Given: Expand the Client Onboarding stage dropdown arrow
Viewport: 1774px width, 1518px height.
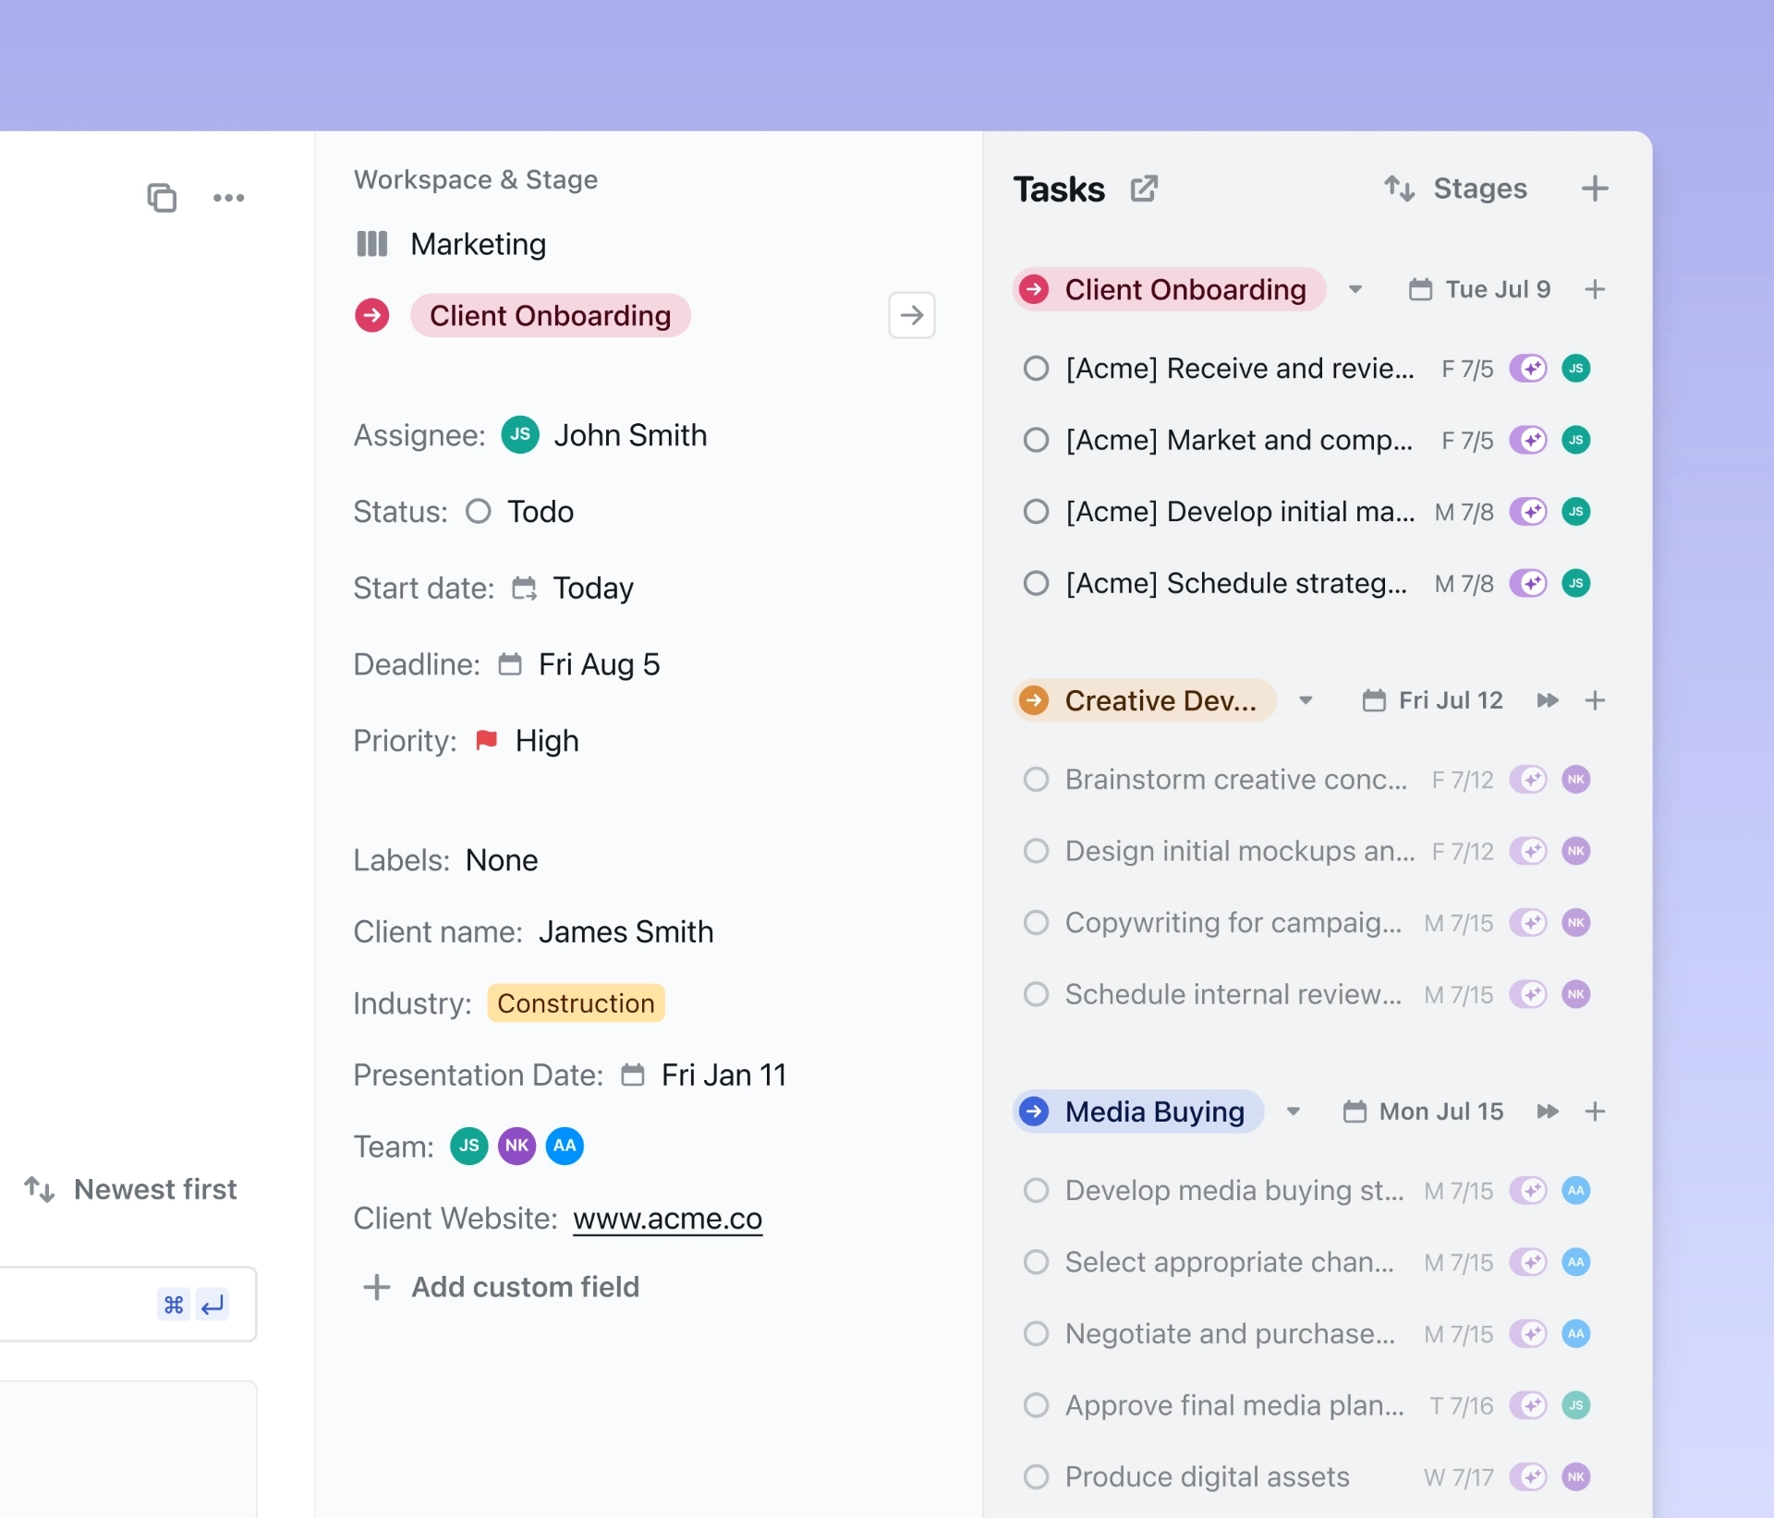Looking at the screenshot, I should coord(1355,289).
